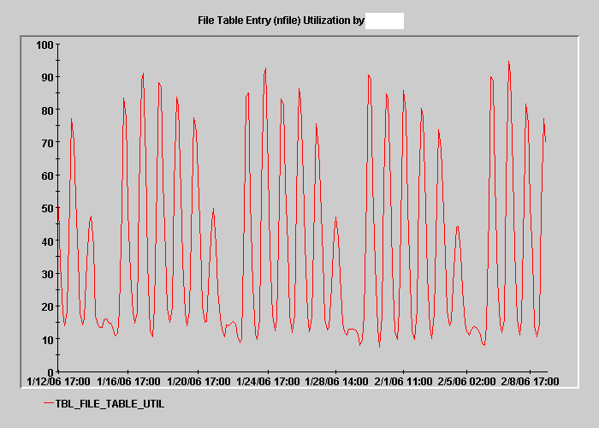Click the x-axis label 2/5/06 02:00
The height and width of the screenshot is (428, 599).
click(x=467, y=382)
